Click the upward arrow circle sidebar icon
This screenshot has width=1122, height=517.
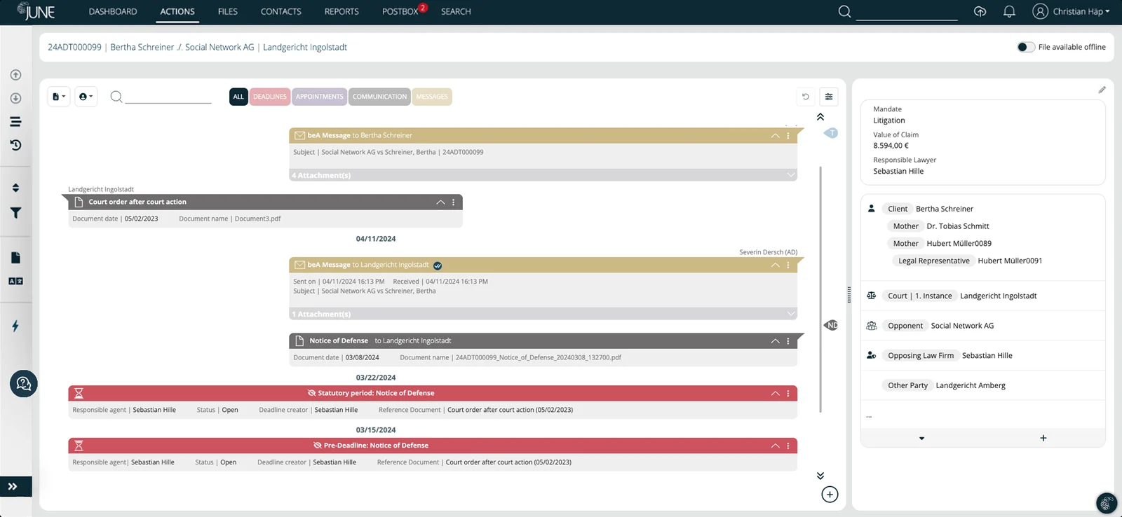pos(15,75)
